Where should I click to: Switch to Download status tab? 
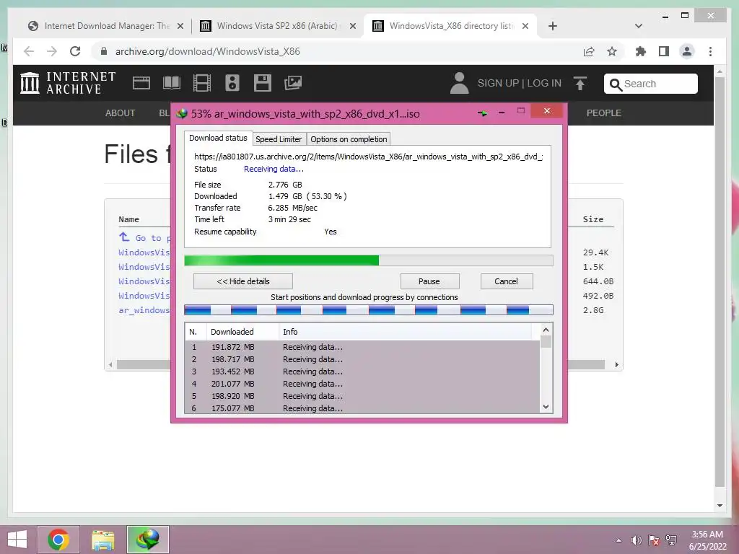tap(218, 138)
